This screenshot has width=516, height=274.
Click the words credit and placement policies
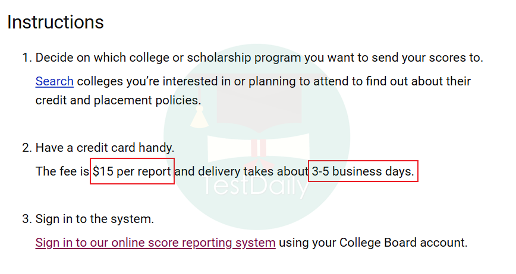tap(118, 100)
